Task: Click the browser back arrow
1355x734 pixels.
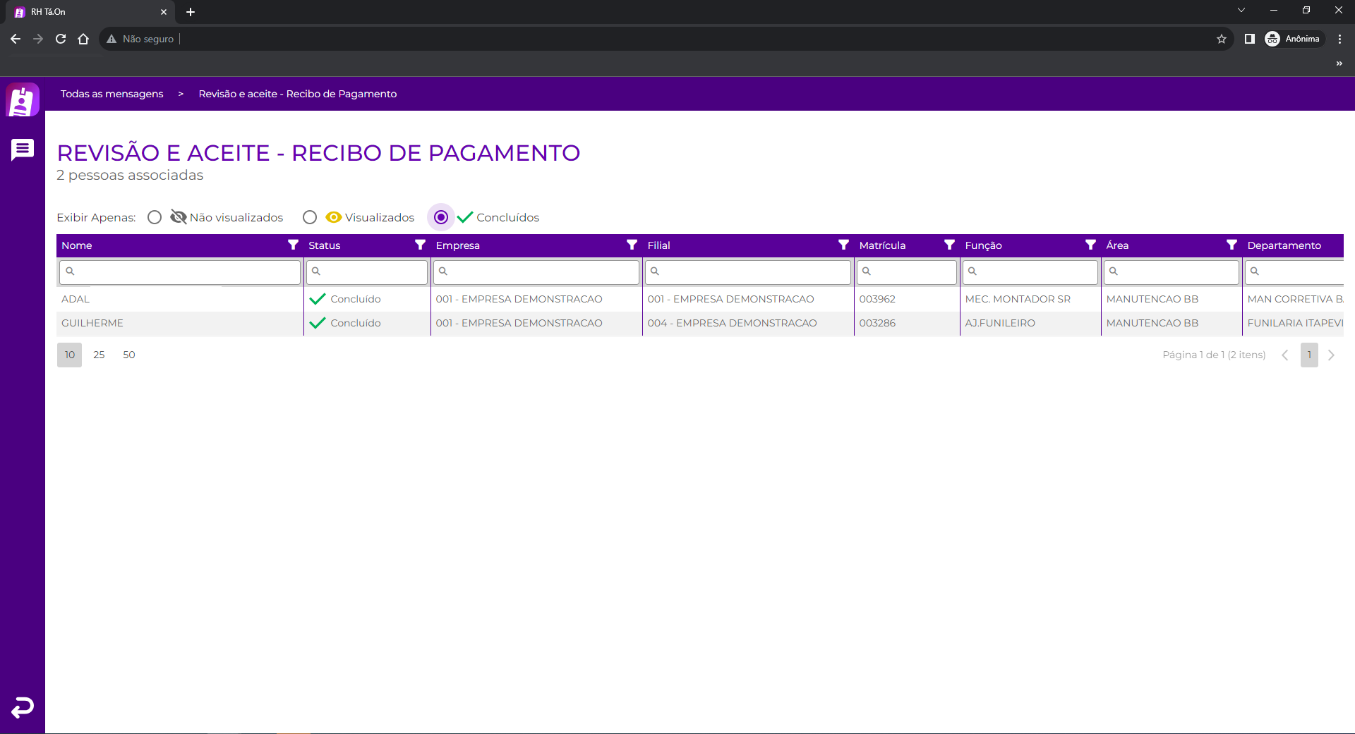Action: pos(16,39)
